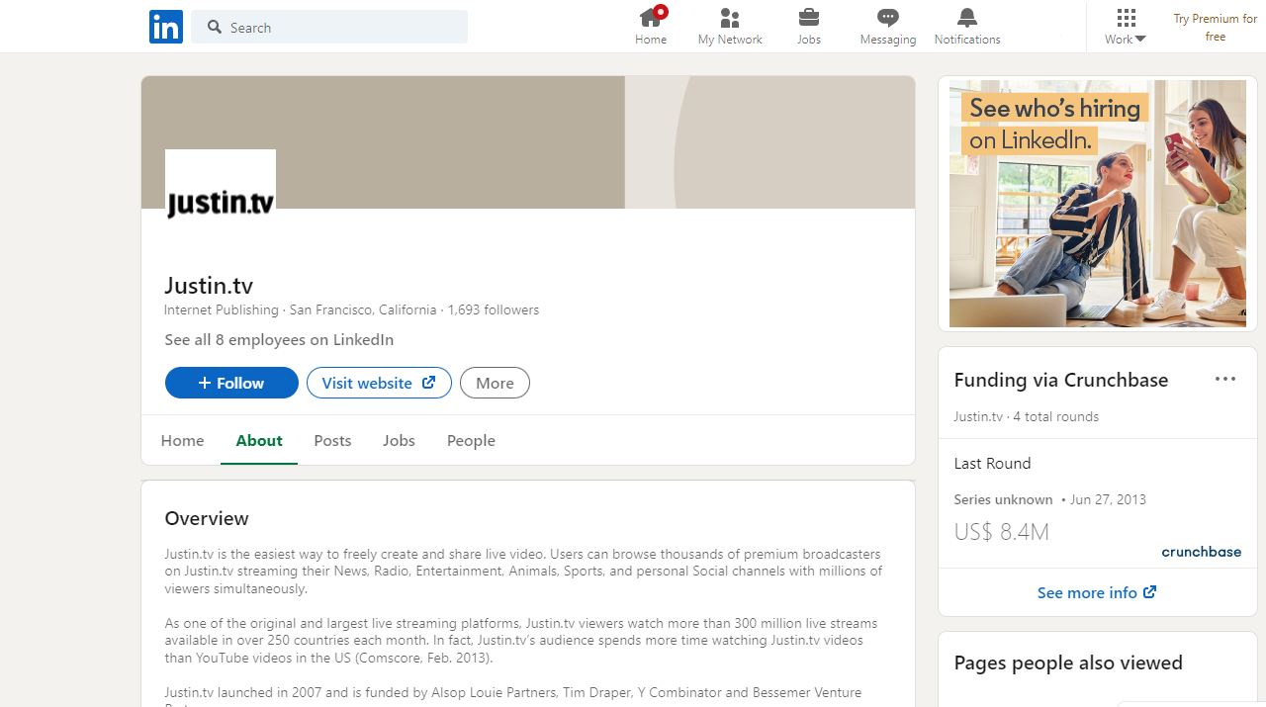Open Notifications bell icon
The width and height of the screenshot is (1266, 707).
(967, 17)
